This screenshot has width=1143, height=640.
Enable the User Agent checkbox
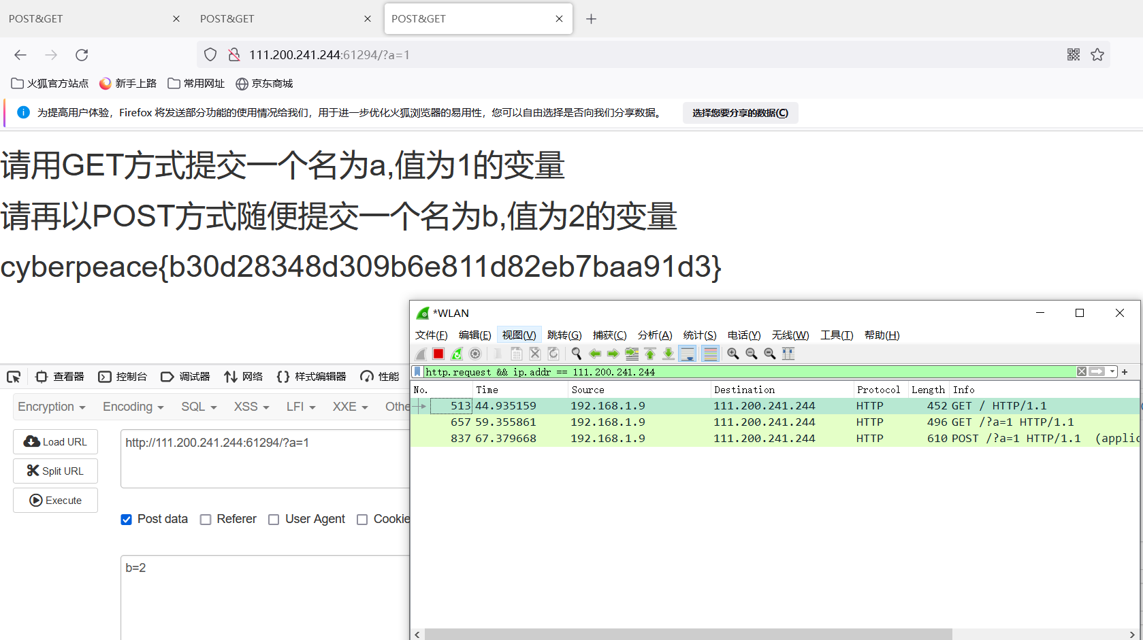[x=274, y=520]
